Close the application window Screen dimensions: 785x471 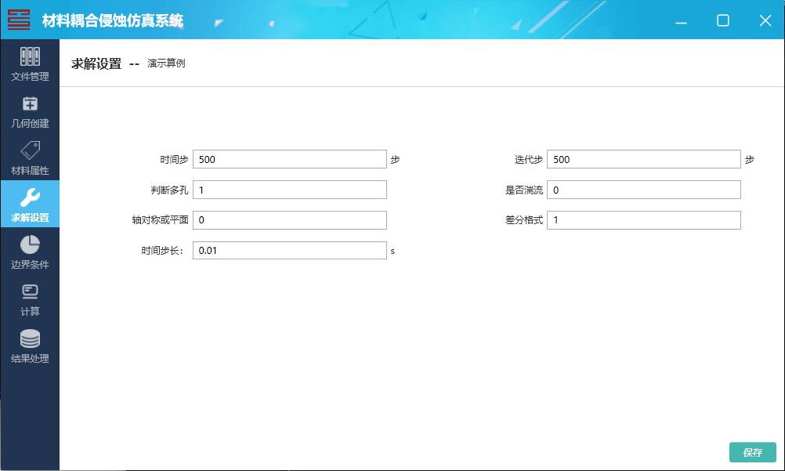(x=765, y=20)
